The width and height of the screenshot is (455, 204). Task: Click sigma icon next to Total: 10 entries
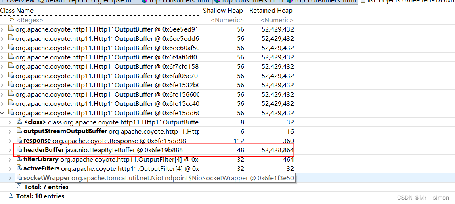click(11, 196)
